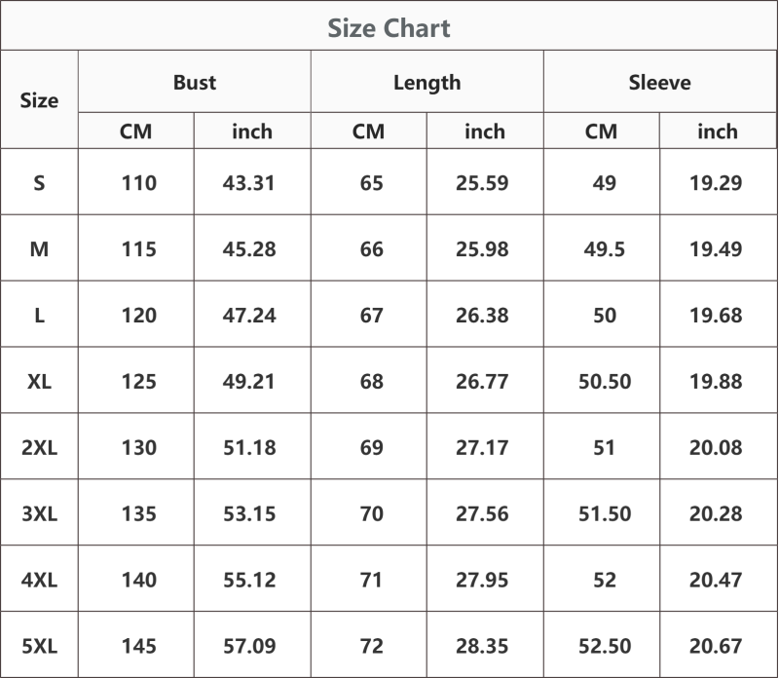
Task: Select the Length column header
Action: (427, 83)
